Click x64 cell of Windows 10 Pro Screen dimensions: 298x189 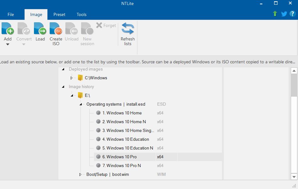pos(160,157)
